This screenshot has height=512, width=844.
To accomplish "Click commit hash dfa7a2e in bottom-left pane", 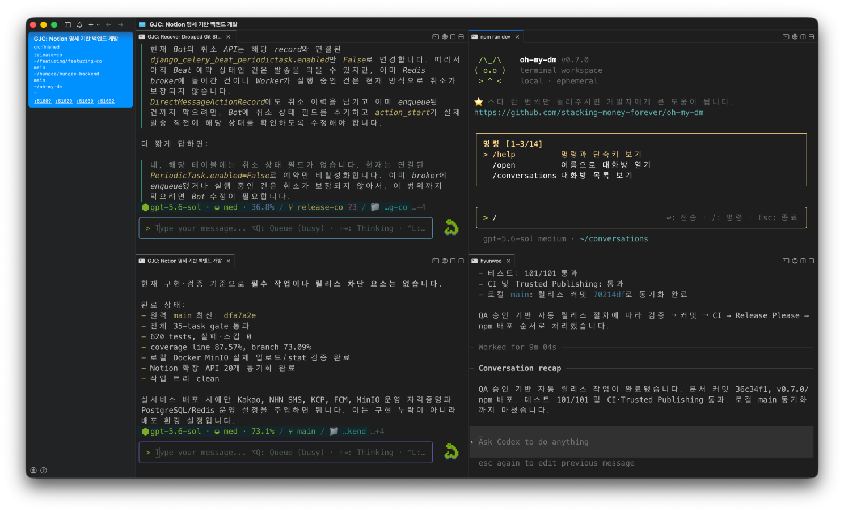I will (240, 315).
